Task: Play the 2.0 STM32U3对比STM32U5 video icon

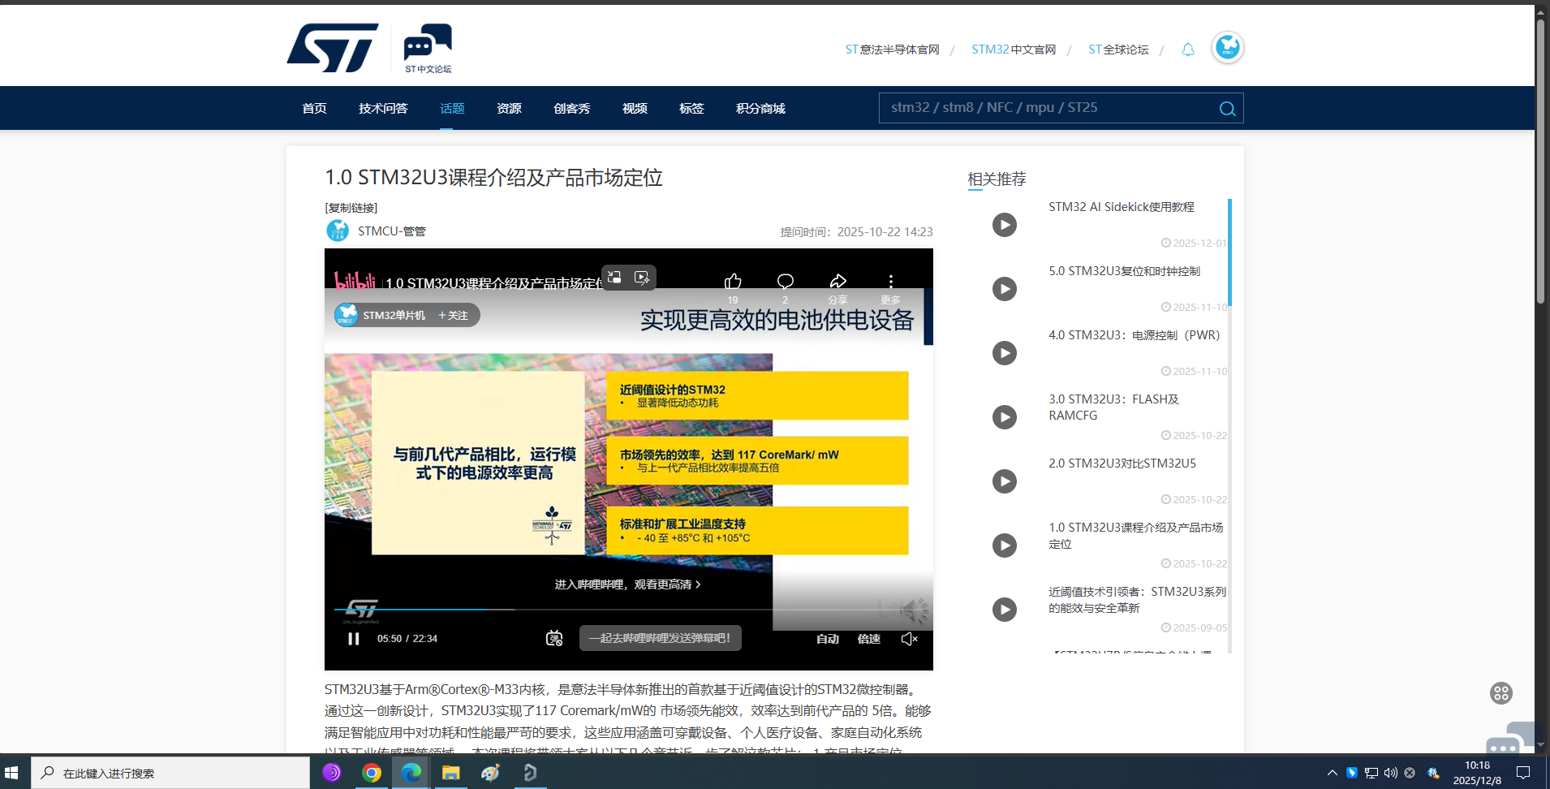Action: click(x=1005, y=481)
